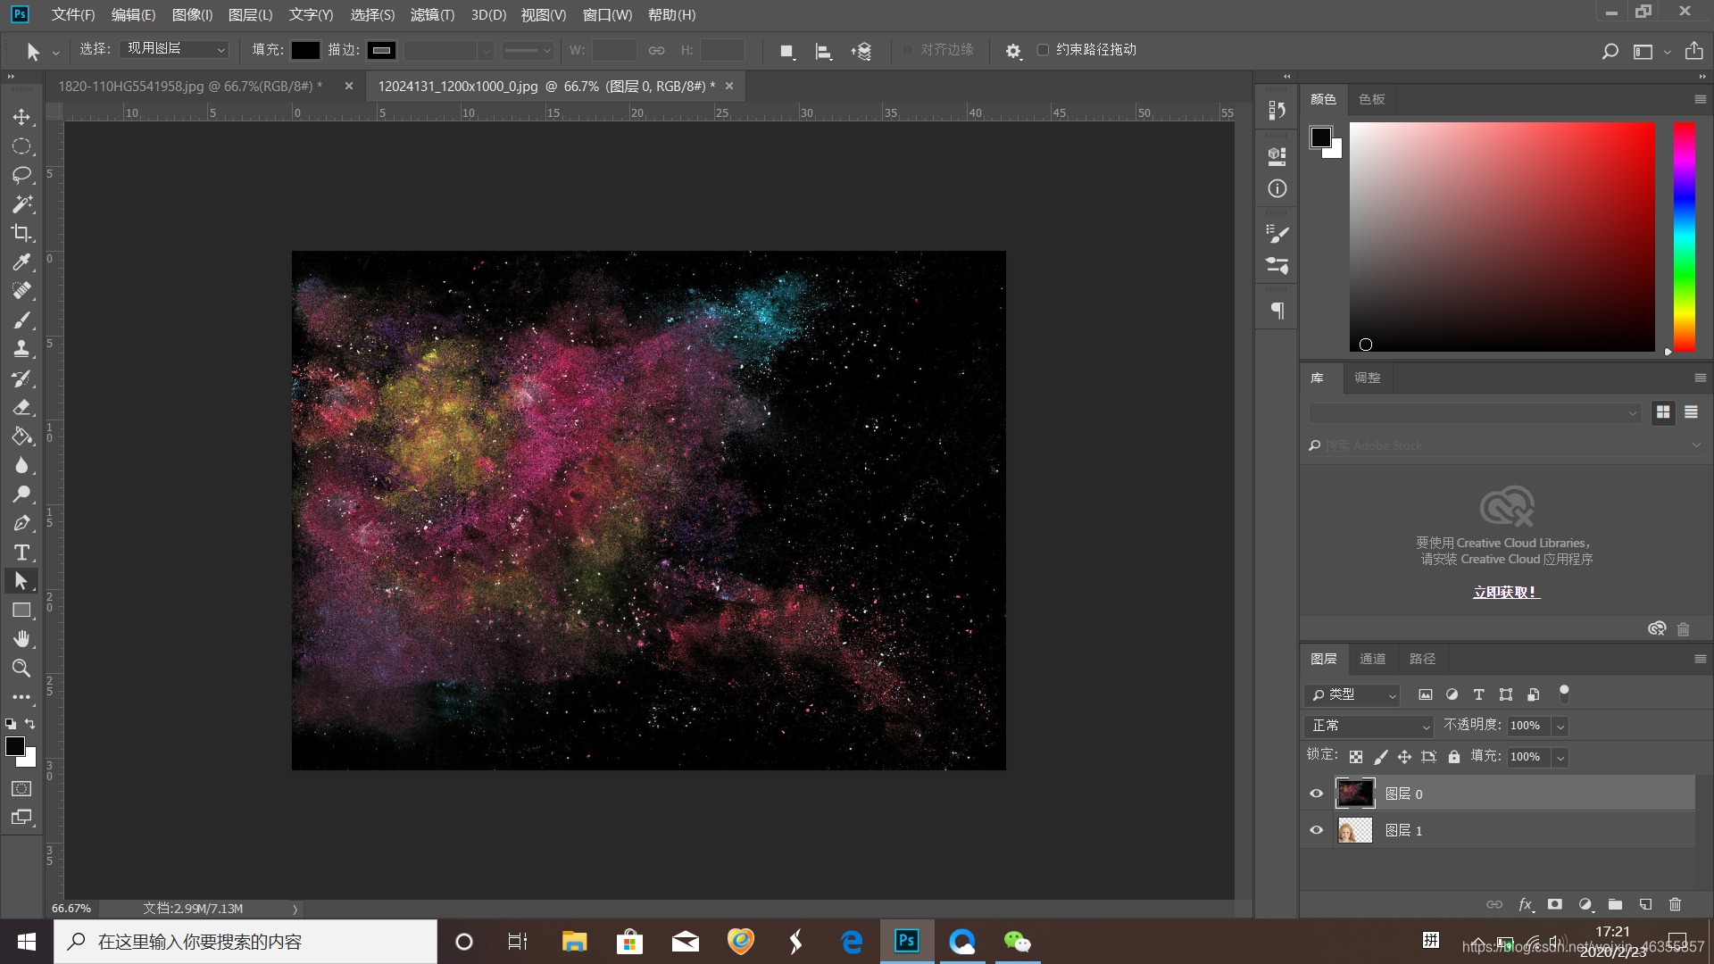Hide layer 图层 0 with eye icon
The width and height of the screenshot is (1714, 964).
click(x=1316, y=794)
